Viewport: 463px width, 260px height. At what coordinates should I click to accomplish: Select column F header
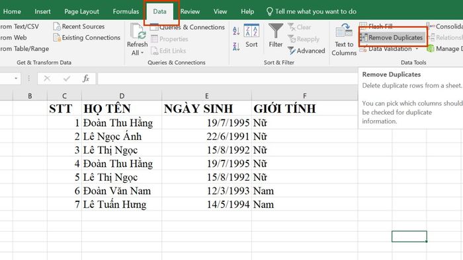(x=304, y=96)
